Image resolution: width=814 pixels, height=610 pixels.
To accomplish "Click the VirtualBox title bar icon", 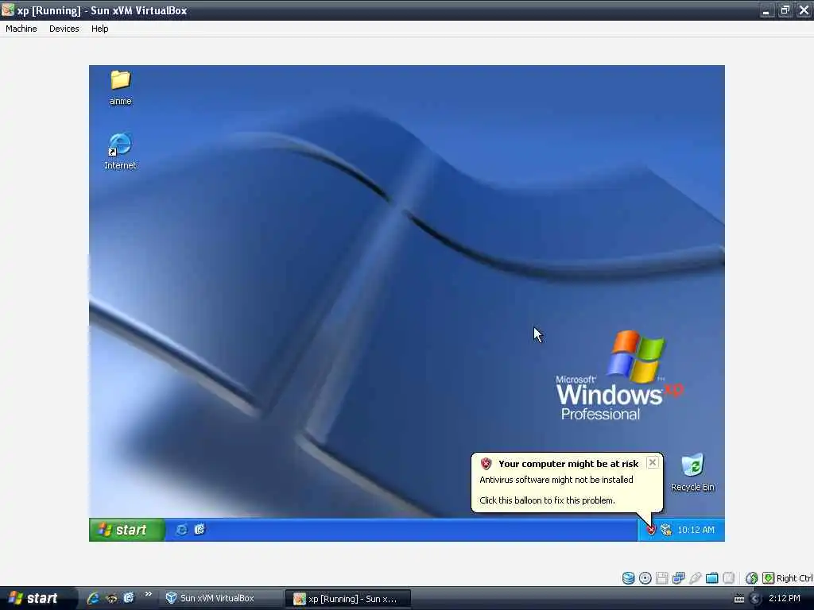I will [x=8, y=10].
